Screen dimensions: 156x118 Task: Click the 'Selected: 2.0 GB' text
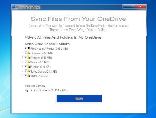pyautogui.click(x=35, y=86)
